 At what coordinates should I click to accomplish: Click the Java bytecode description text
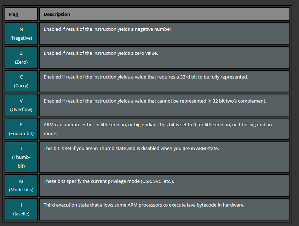click(x=144, y=205)
